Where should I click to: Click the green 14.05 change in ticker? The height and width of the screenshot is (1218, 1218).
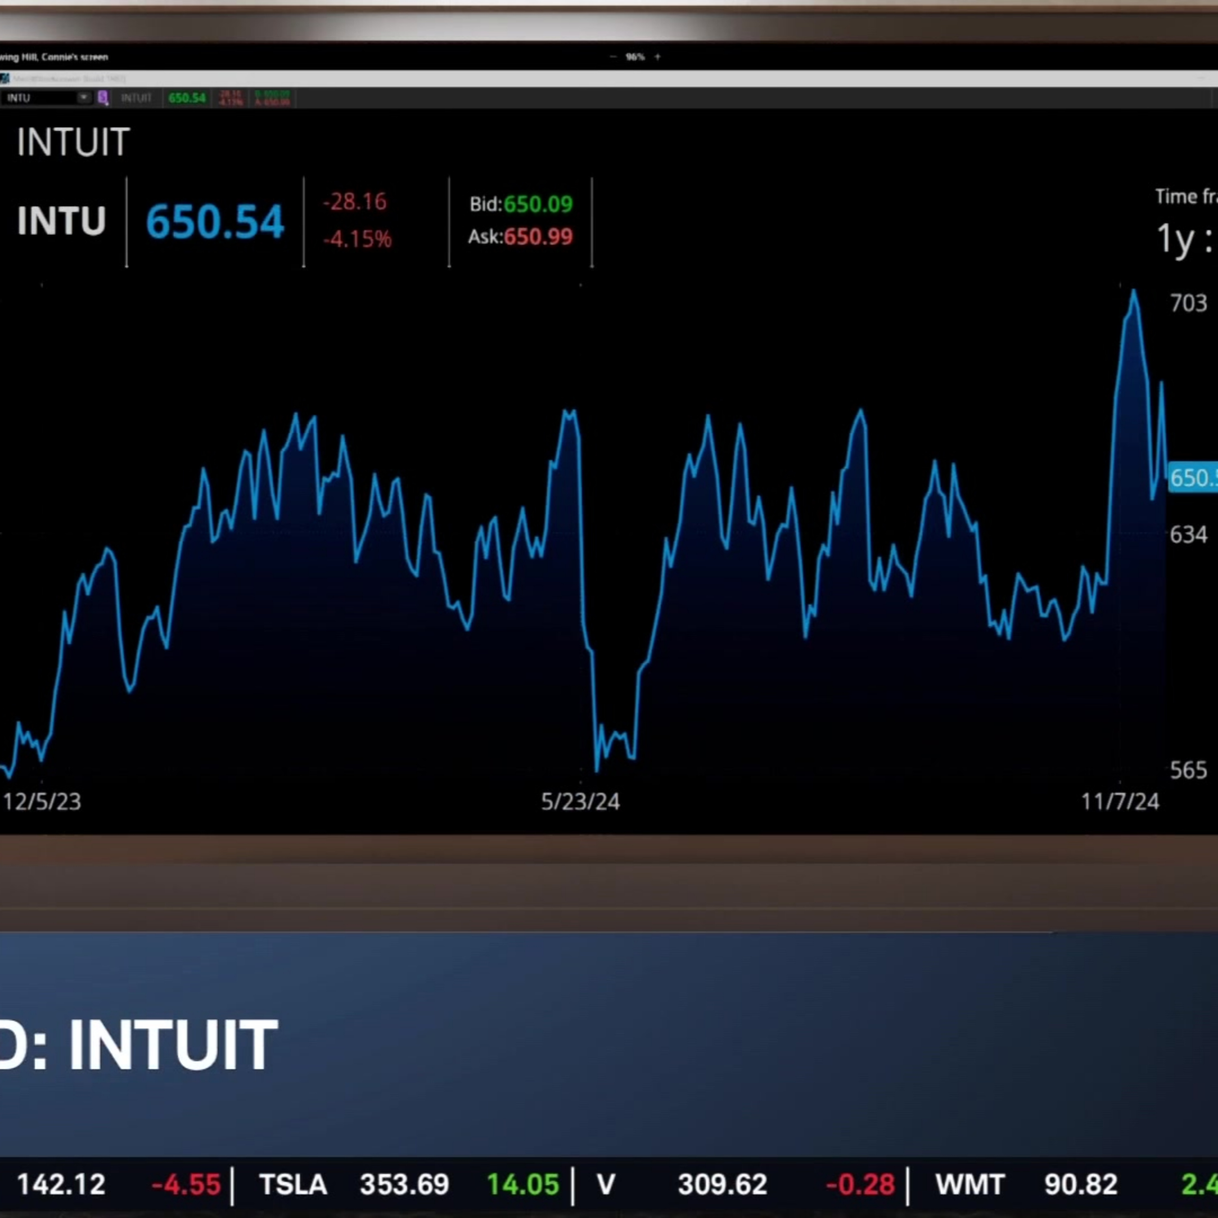[x=523, y=1185]
